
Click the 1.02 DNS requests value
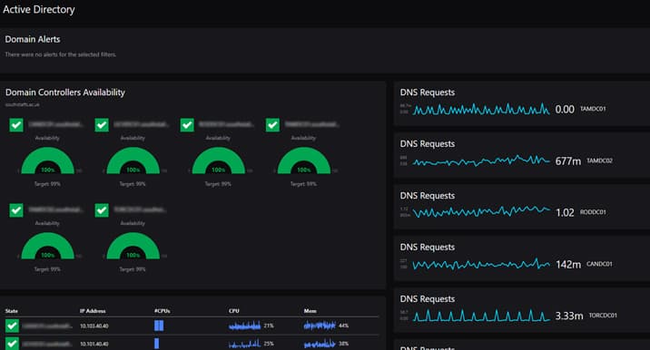tap(565, 212)
